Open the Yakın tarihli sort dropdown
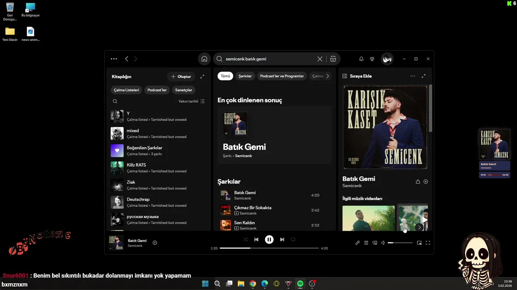Image resolution: width=517 pixels, height=290 pixels. coord(191,101)
